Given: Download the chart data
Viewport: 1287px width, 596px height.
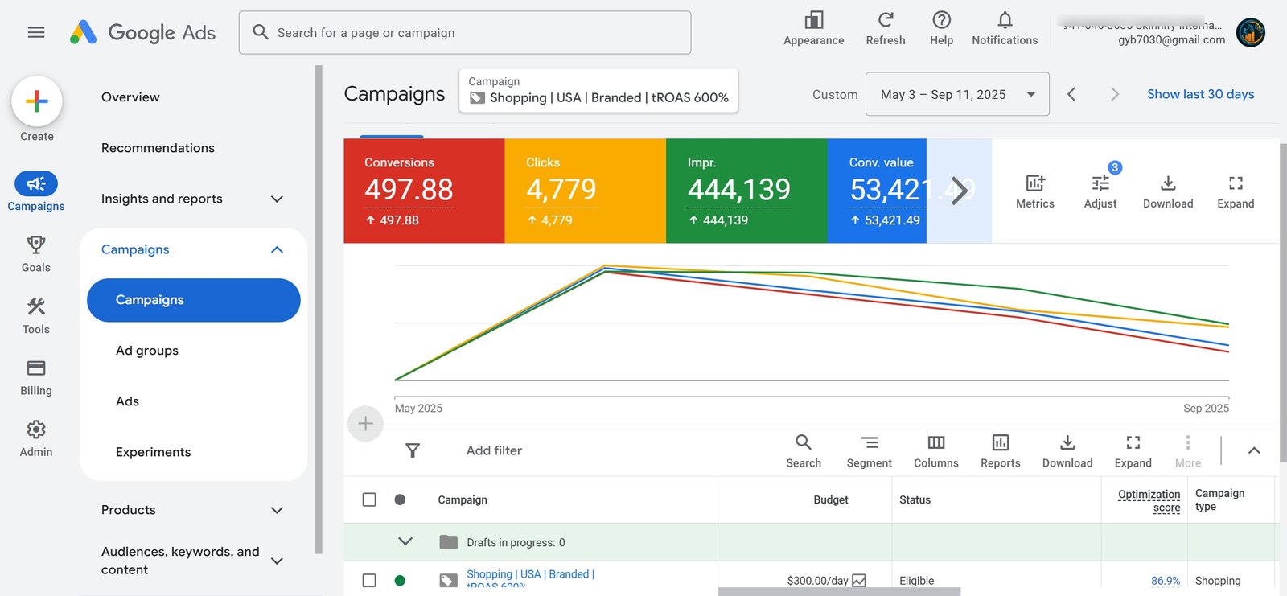Looking at the screenshot, I should pyautogui.click(x=1168, y=191).
